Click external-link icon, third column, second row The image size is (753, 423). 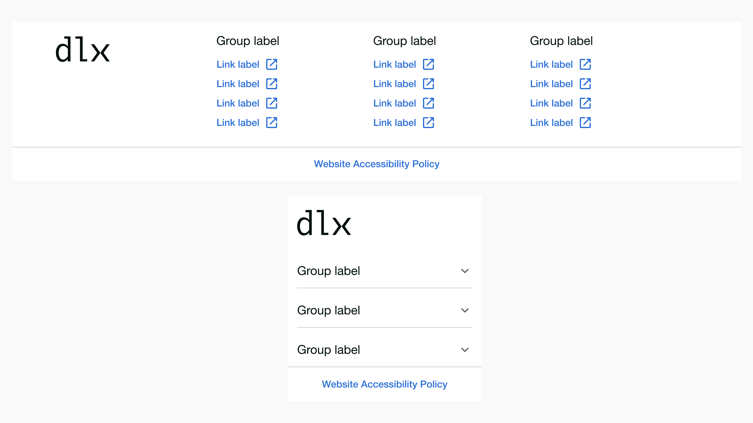[x=585, y=84]
